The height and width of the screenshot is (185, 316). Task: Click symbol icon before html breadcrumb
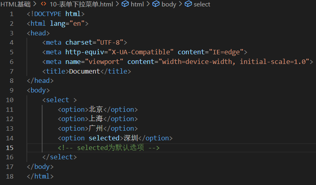tap(125, 4)
